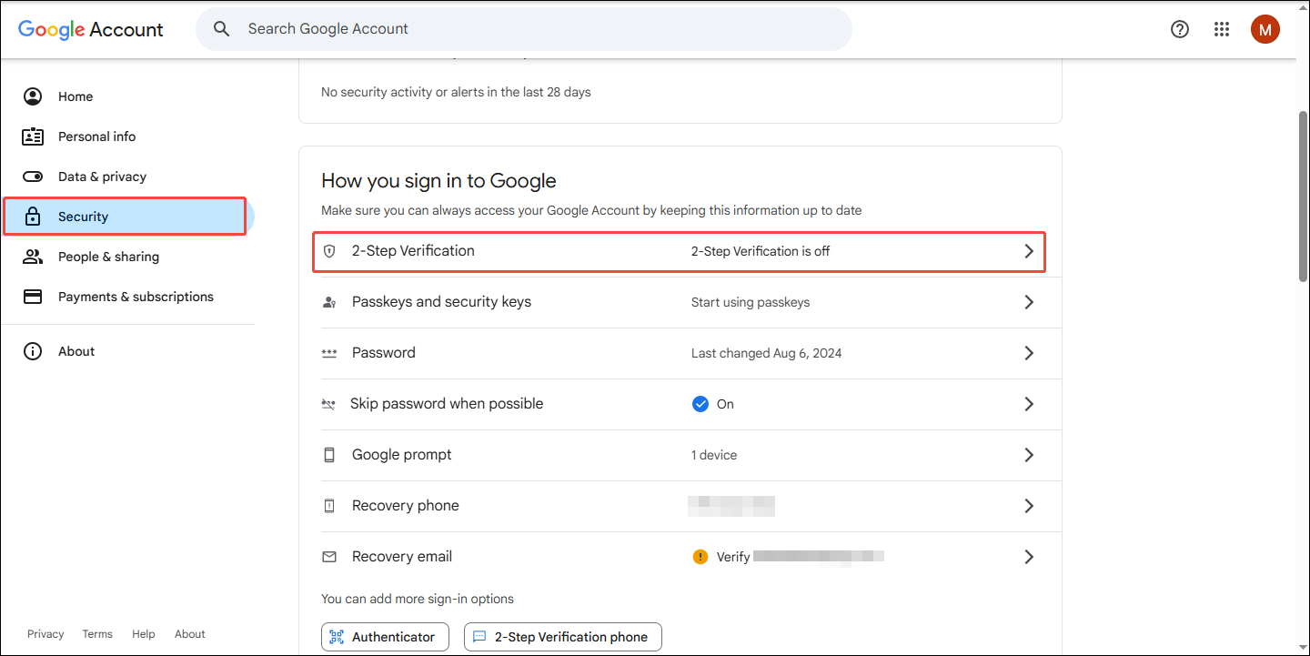Click the search magnifier icon
Image resolution: width=1310 pixels, height=656 pixels.
[x=222, y=29]
